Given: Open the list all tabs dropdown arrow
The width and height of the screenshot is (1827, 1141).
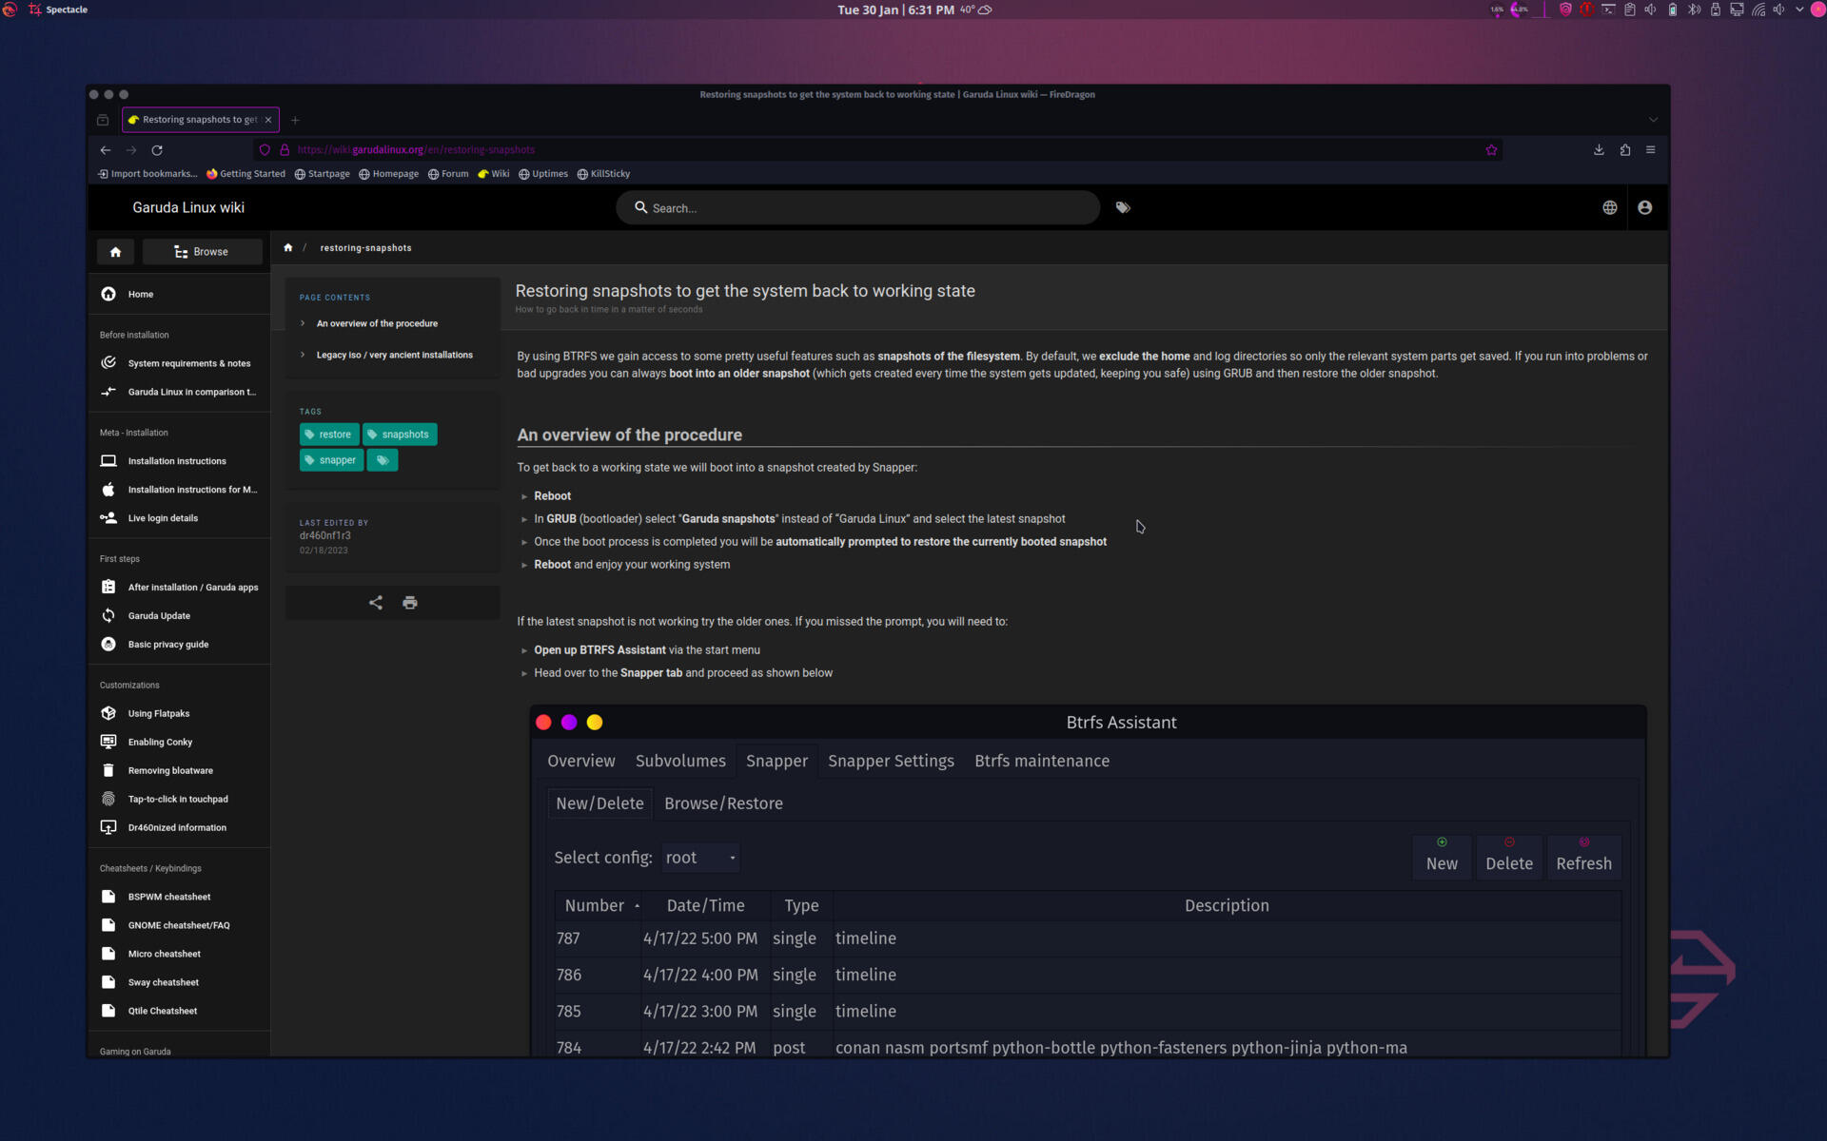Looking at the screenshot, I should [1654, 120].
